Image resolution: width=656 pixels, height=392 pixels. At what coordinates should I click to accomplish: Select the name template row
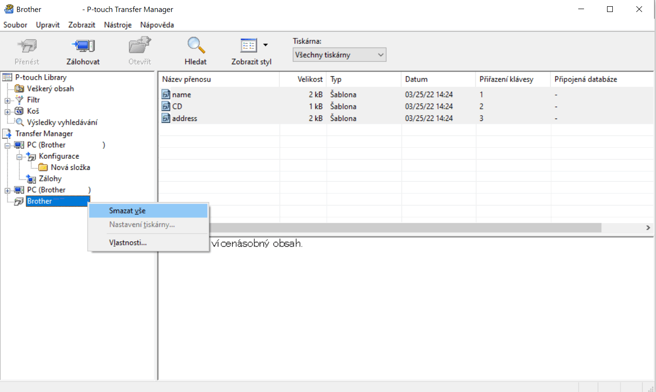pyautogui.click(x=406, y=95)
